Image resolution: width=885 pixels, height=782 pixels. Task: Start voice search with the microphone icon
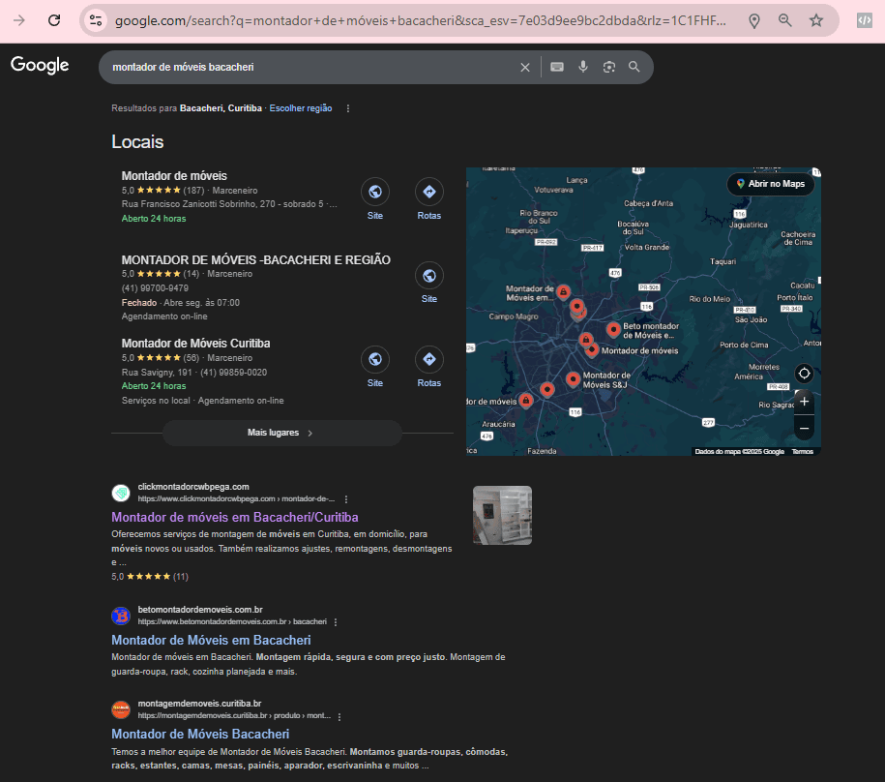[583, 67]
